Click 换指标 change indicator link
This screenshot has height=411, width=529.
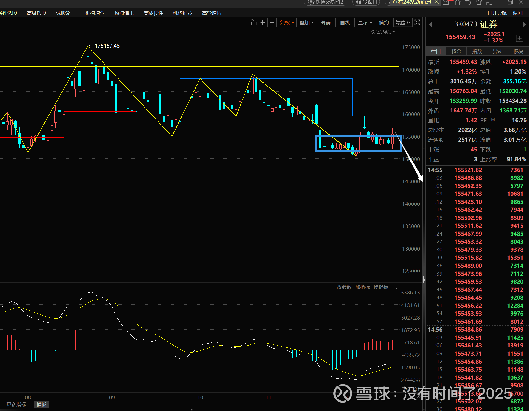[x=381, y=287]
